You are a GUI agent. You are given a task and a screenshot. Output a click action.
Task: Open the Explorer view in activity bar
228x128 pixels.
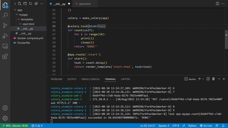point(5,5)
